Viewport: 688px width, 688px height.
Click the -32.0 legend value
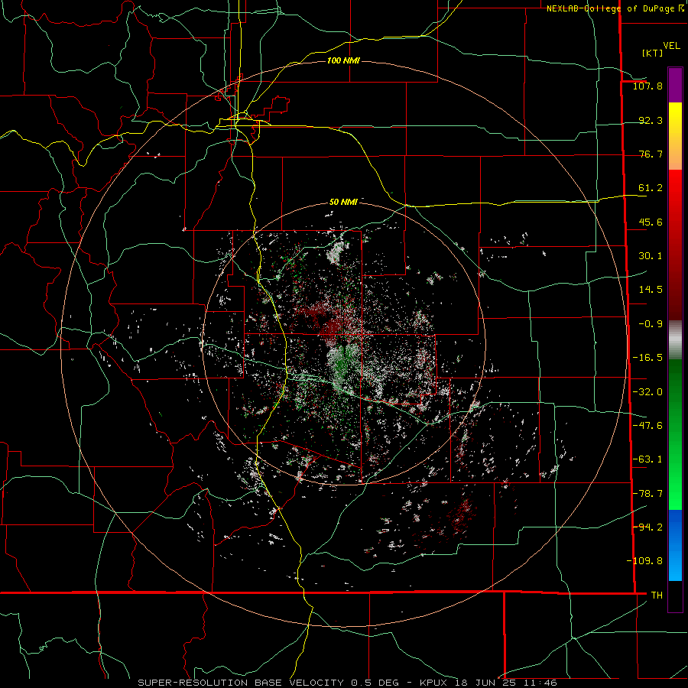point(647,392)
